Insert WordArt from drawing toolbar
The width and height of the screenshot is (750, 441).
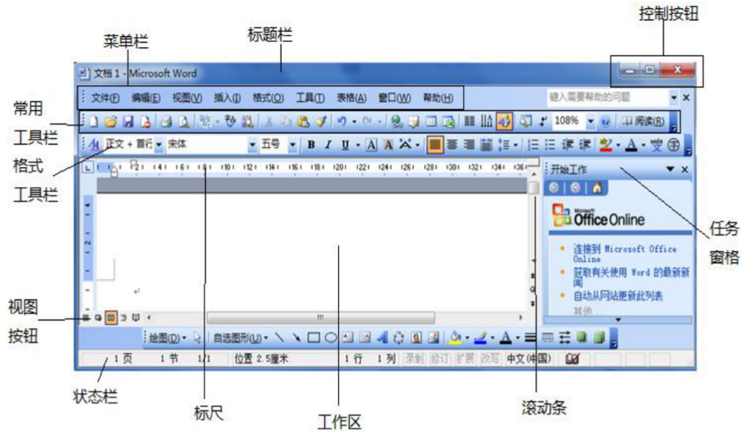pos(382,338)
